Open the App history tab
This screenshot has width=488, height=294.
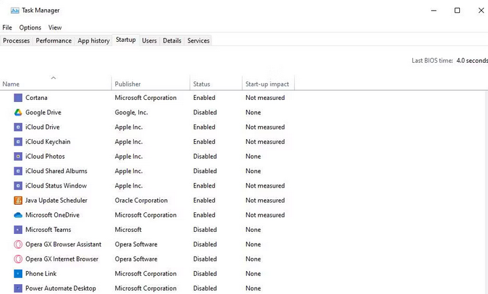pos(93,41)
